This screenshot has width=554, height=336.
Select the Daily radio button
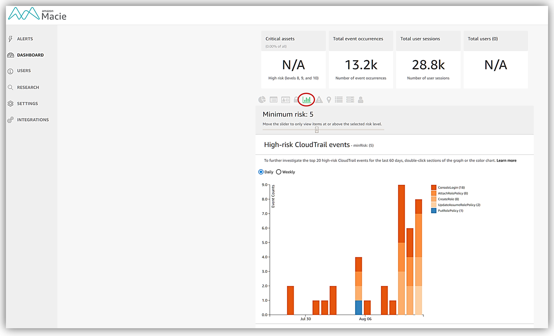[x=261, y=172]
